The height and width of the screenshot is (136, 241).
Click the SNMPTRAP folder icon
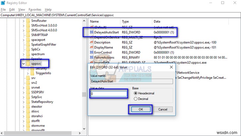[28, 35]
